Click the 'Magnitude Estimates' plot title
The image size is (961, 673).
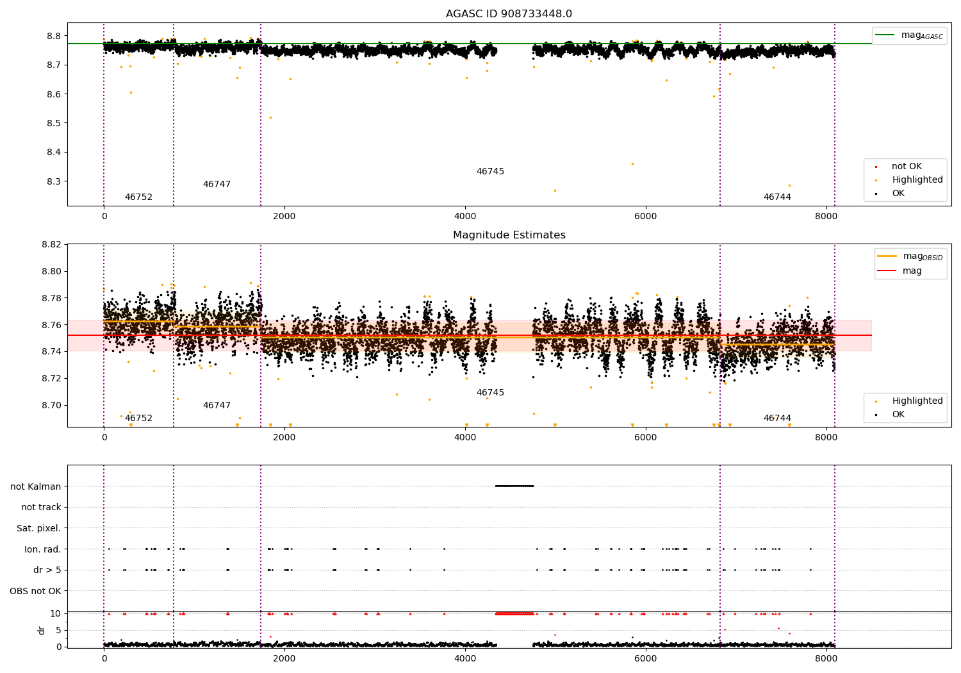tap(509, 235)
